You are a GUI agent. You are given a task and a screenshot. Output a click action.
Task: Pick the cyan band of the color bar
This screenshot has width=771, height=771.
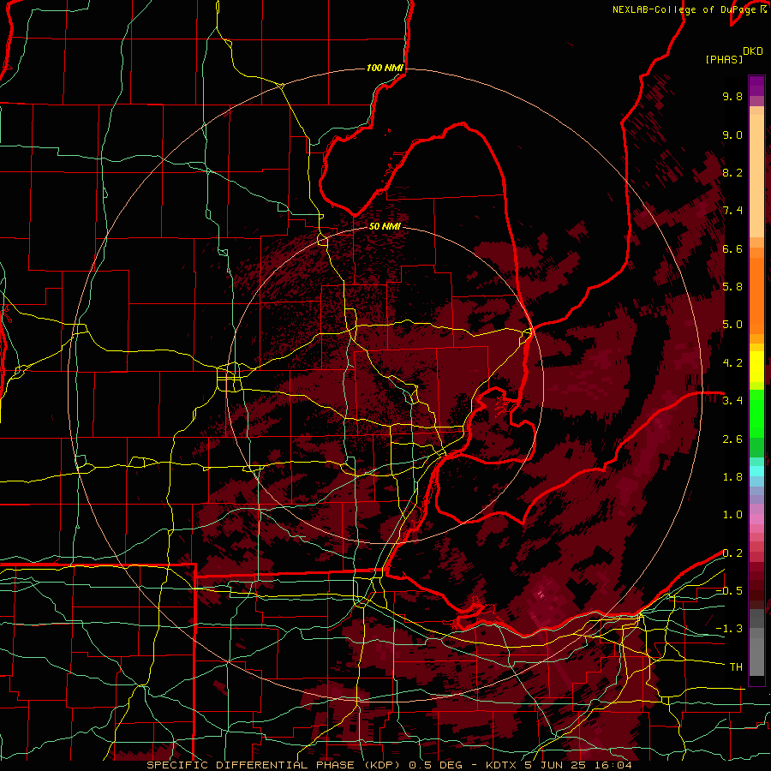pos(756,471)
